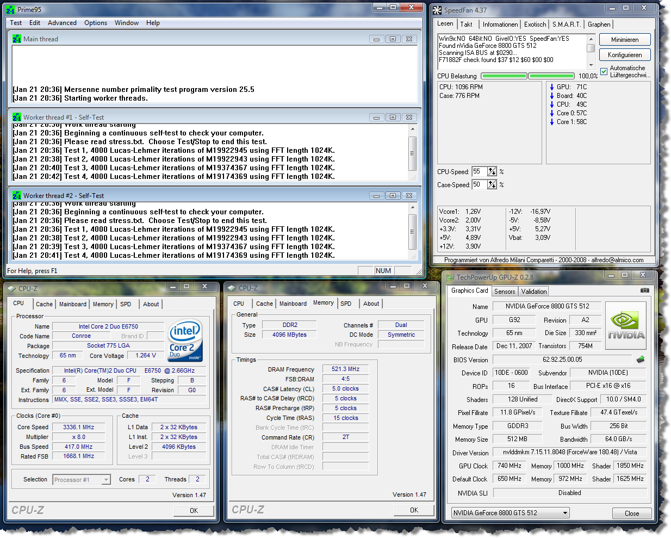Click the NVIDIA logo in GPU-Z
The height and width of the screenshot is (538, 671).
pyautogui.click(x=626, y=325)
